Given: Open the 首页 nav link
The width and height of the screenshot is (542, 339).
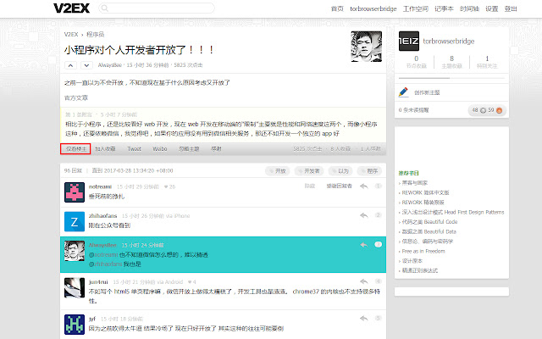Looking at the screenshot, I should (x=337, y=8).
